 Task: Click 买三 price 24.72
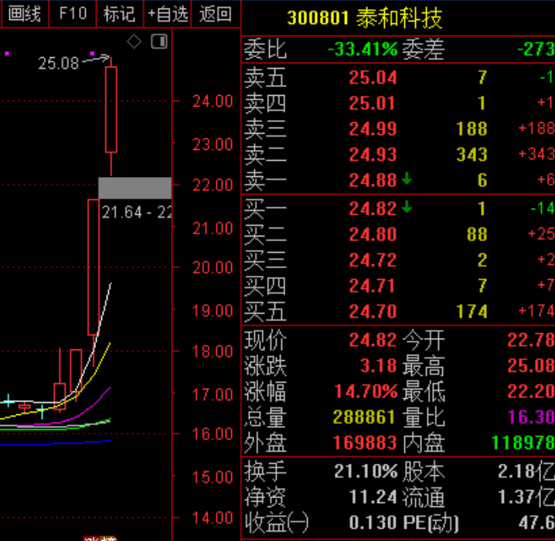373,260
